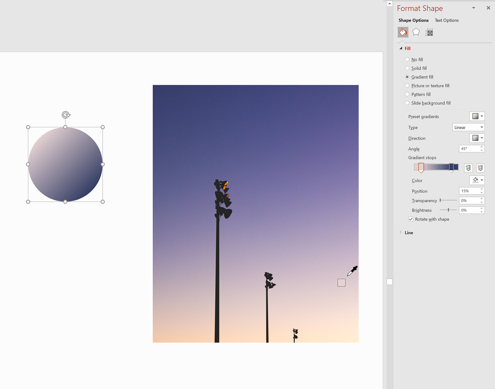Click Add gradient stop icon

pyautogui.click(x=468, y=168)
